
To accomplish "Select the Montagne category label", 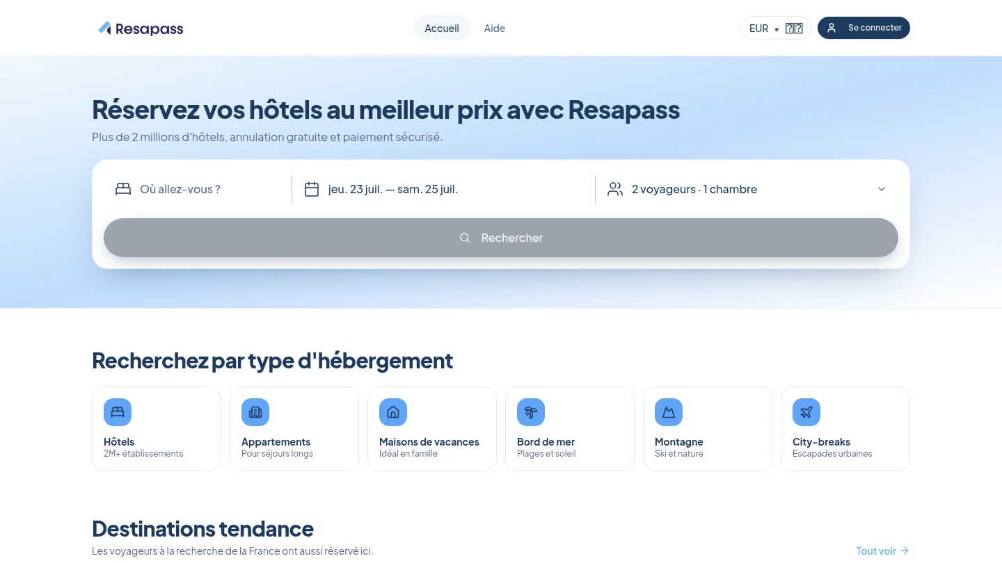I will (x=679, y=442).
